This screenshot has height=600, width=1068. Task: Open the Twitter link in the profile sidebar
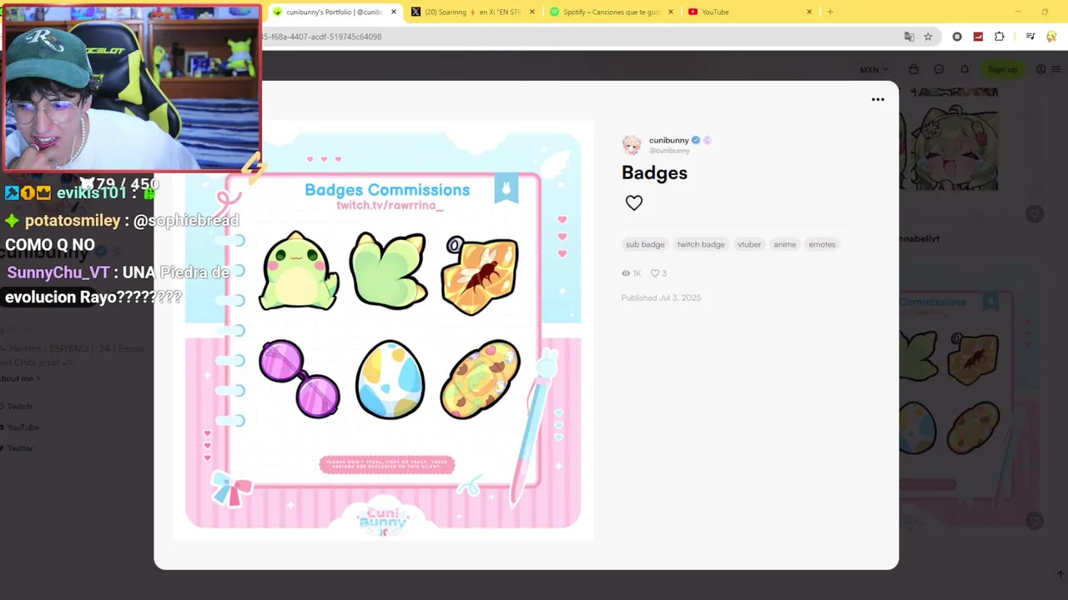click(20, 448)
